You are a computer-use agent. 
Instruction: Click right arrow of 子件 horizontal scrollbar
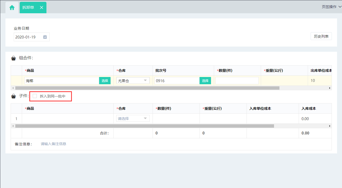click(330, 126)
